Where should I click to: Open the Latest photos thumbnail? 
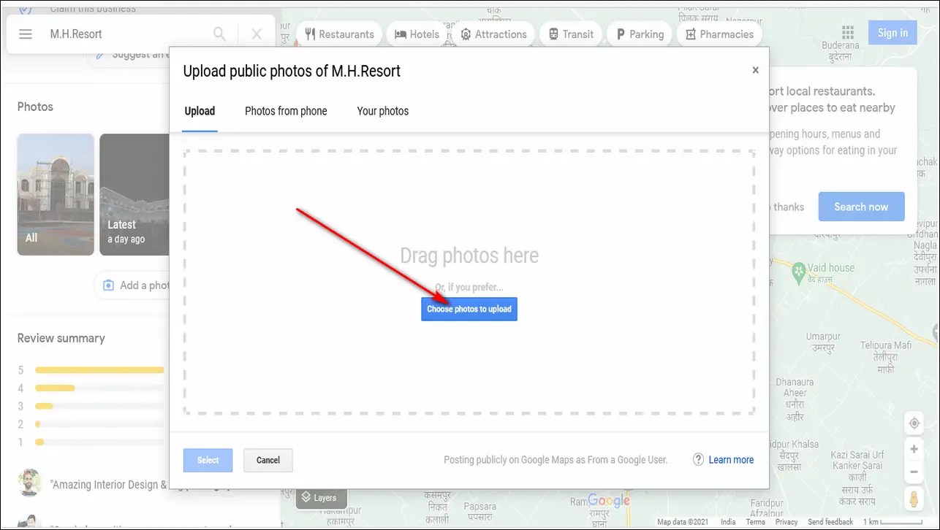click(x=134, y=194)
